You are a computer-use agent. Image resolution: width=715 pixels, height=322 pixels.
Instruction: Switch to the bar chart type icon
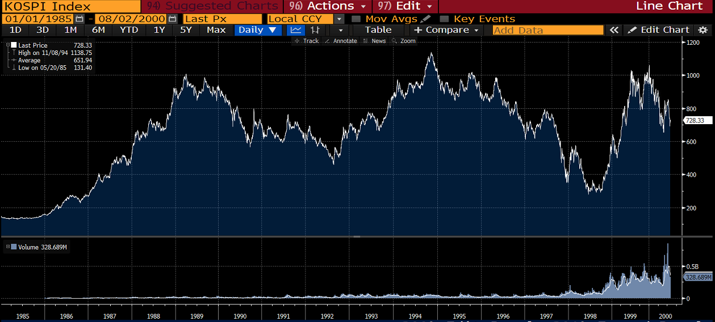pyautogui.click(x=315, y=30)
